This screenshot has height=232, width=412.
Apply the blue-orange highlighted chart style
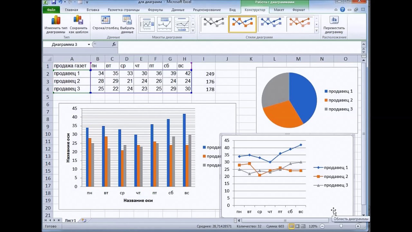pos(242,24)
